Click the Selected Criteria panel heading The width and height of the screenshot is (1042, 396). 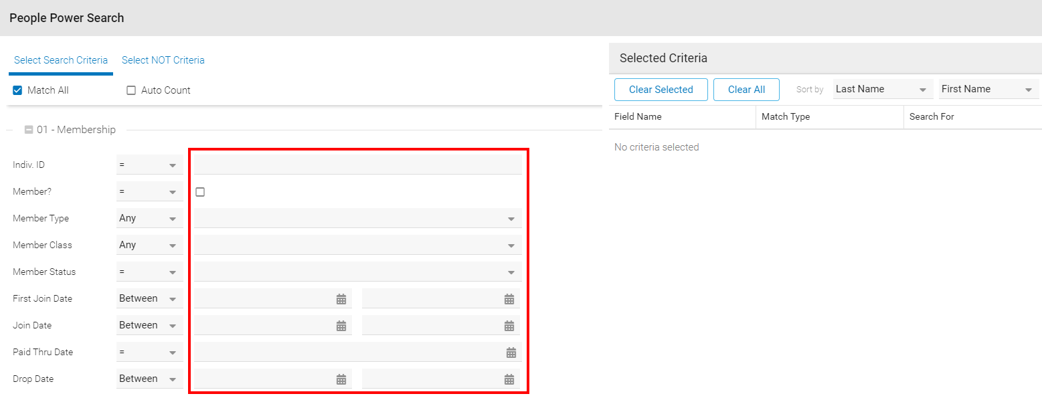click(x=663, y=58)
